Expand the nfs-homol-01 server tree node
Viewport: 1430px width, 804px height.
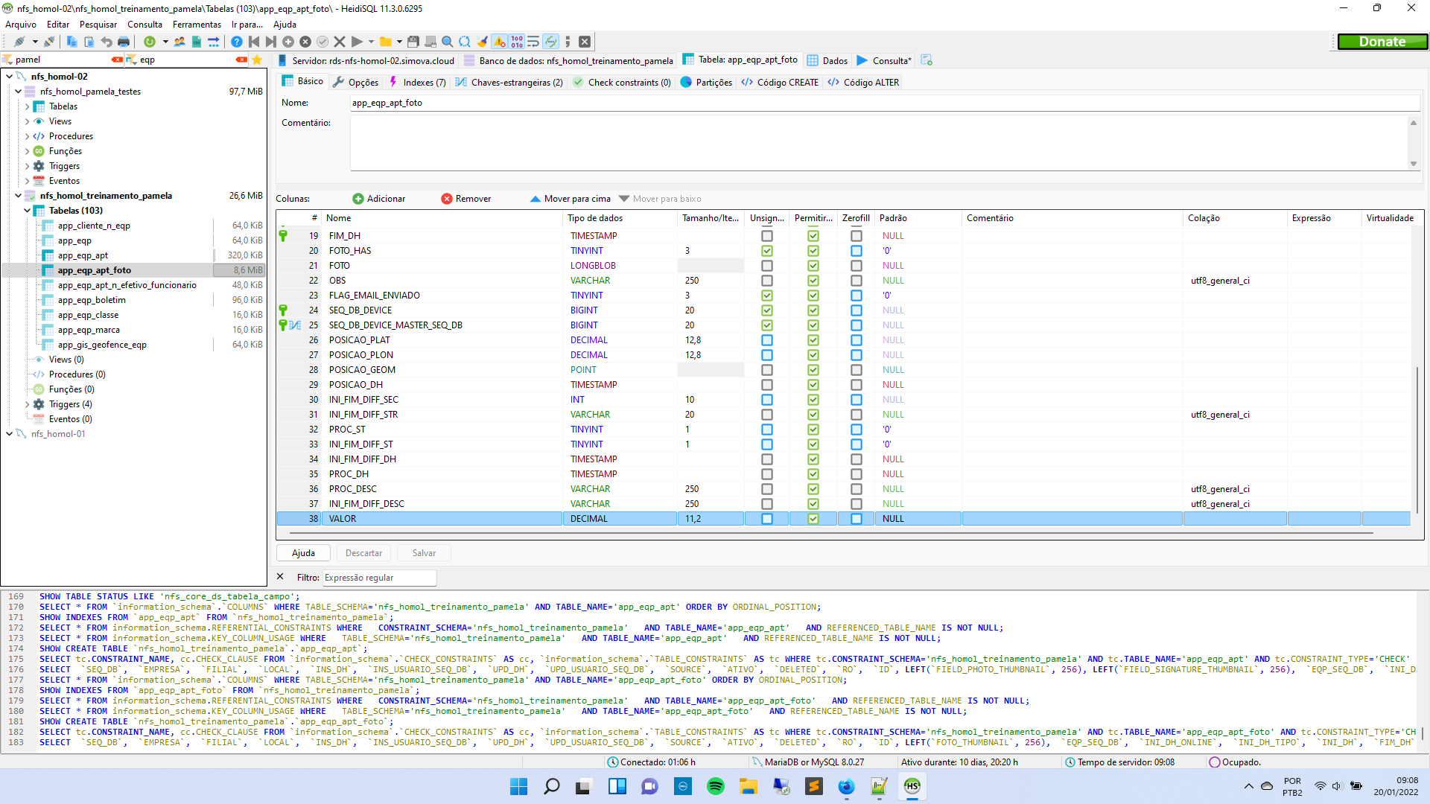(9, 434)
